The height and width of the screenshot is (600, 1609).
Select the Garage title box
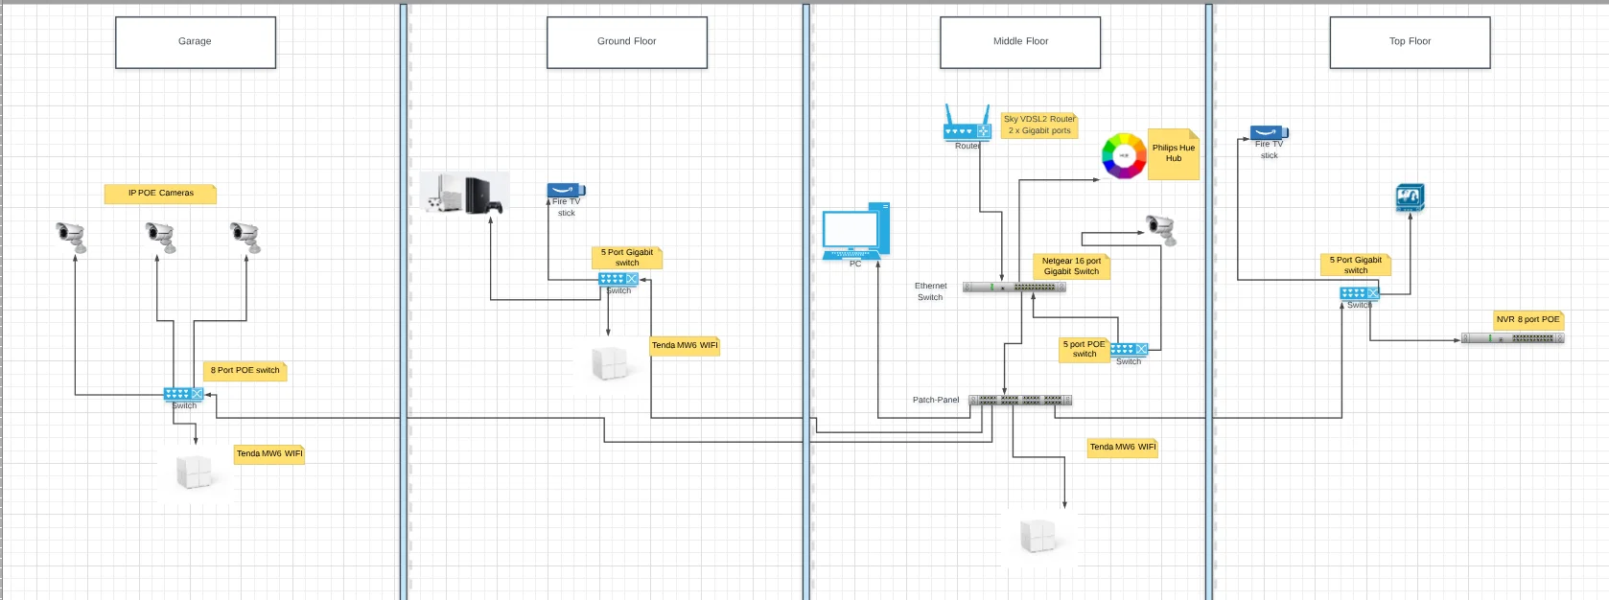coord(196,42)
